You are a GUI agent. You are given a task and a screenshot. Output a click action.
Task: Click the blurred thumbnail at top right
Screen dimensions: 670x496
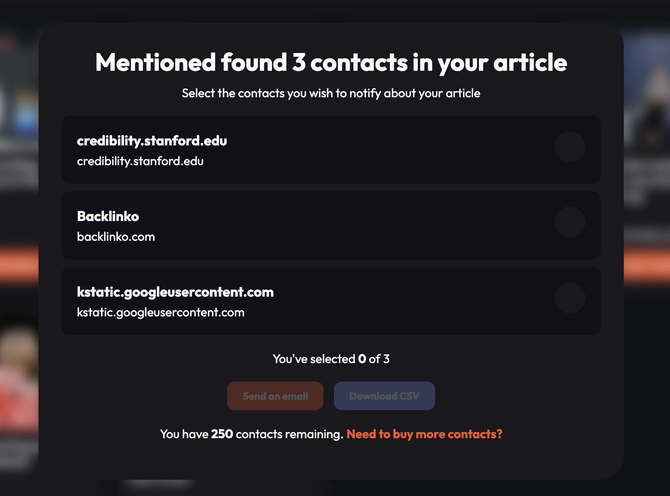click(x=646, y=96)
